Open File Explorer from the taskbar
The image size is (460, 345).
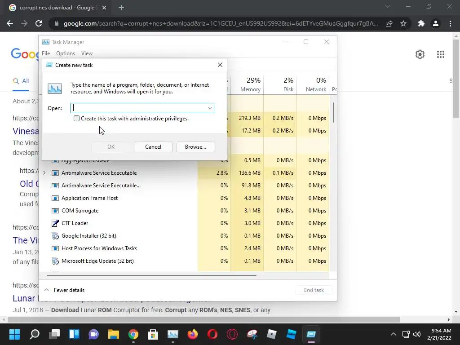[x=114, y=334]
